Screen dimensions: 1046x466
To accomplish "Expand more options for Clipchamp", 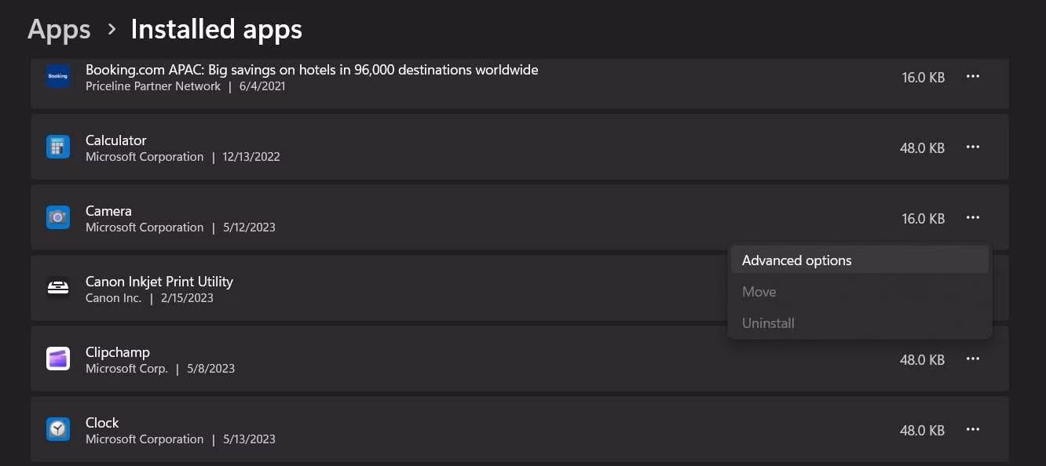I will (973, 359).
